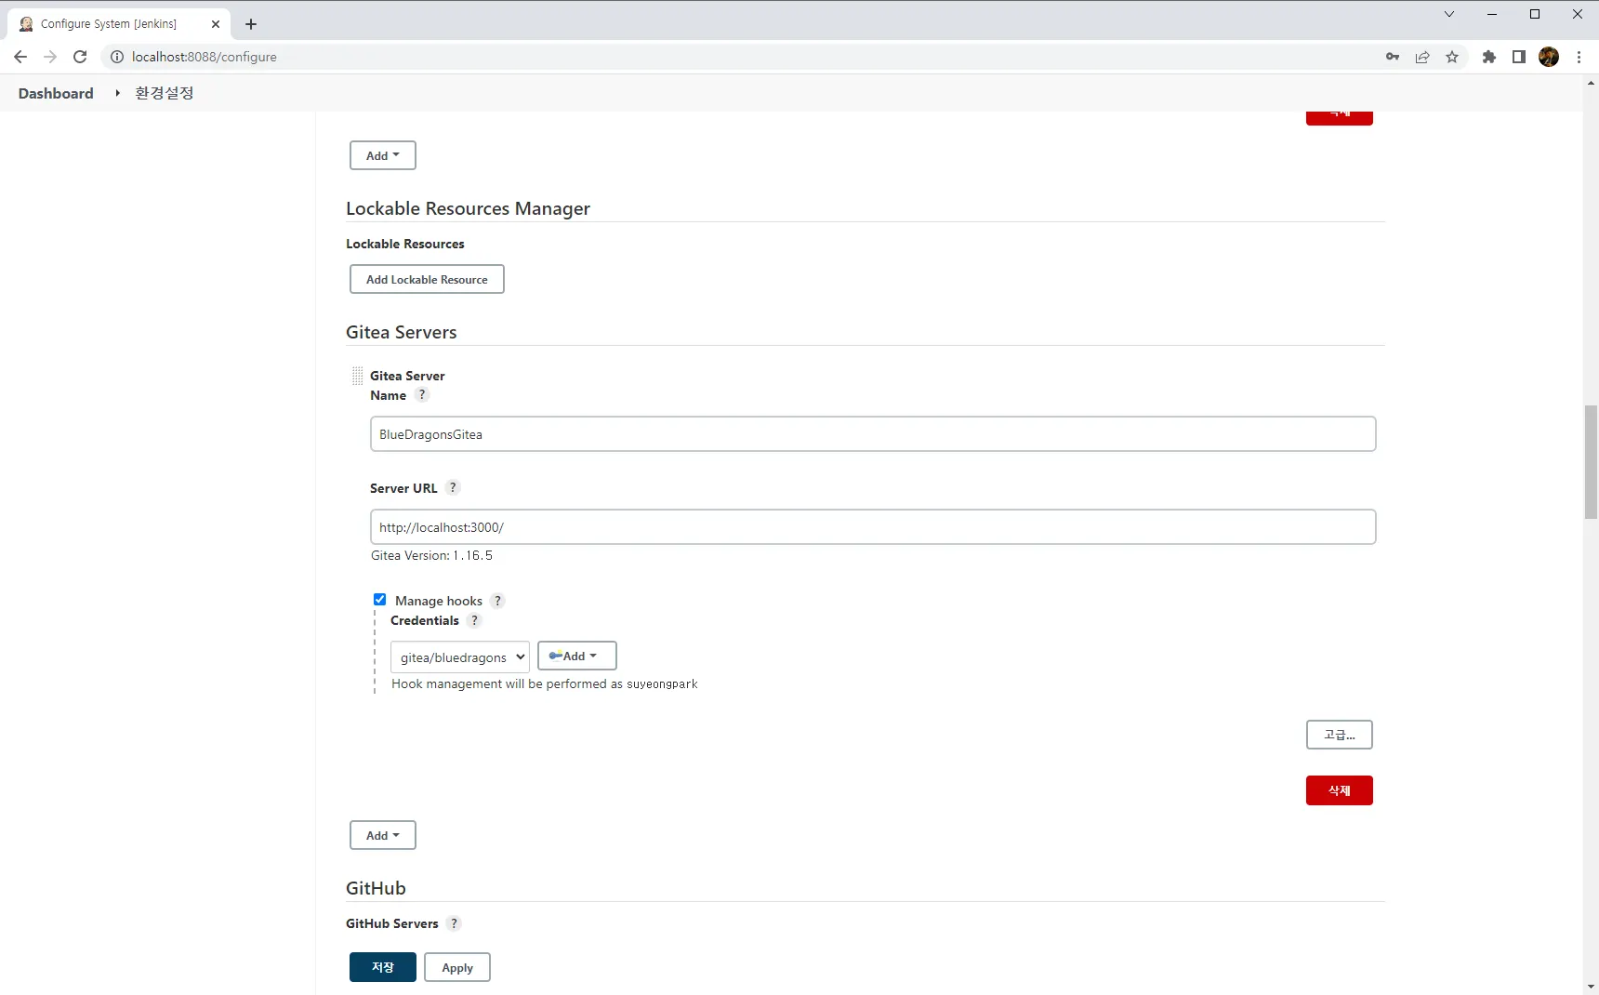Select the Configure System browser tab
1599x995 pixels.
(x=117, y=24)
